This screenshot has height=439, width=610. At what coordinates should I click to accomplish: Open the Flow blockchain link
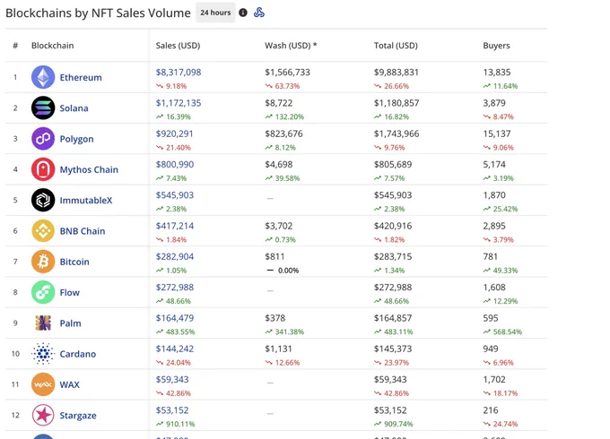[70, 293]
